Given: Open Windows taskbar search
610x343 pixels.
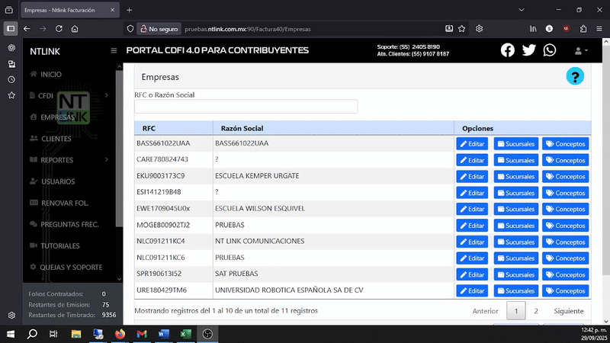Looking at the screenshot, I should coord(32,334).
